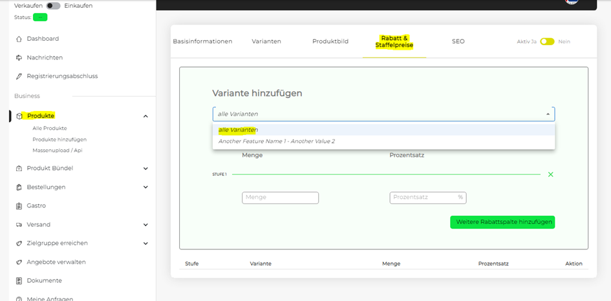Toggle the Verkaufen / Einkaufen switch

(x=54, y=6)
